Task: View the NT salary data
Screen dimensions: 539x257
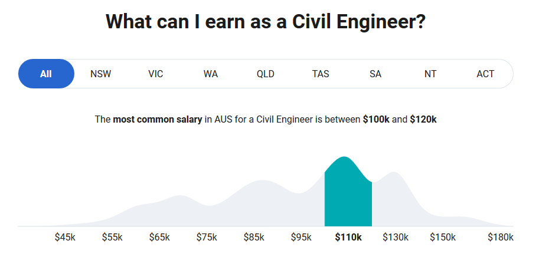Action: pyautogui.click(x=430, y=74)
